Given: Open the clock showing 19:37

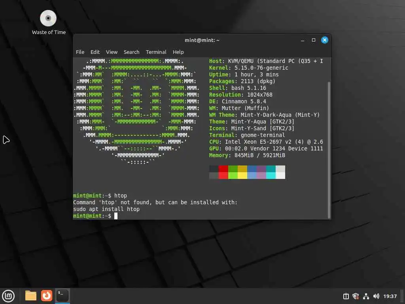Looking at the screenshot, I should (x=390, y=296).
